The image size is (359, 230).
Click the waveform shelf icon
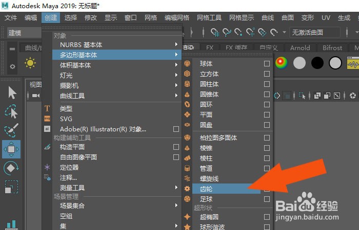click(353, 63)
